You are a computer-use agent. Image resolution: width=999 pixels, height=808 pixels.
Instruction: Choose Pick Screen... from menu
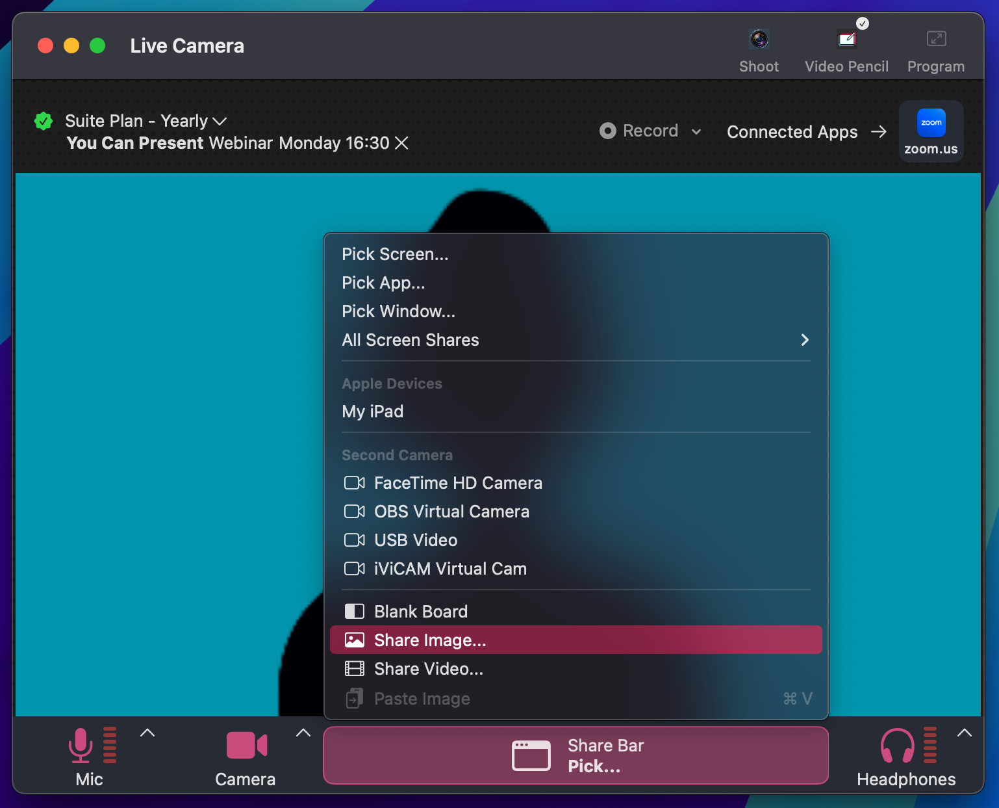tap(576, 254)
